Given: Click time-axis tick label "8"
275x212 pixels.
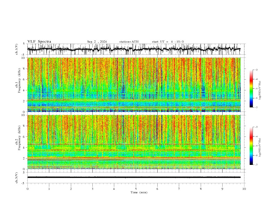Looking at the screenshot, I should coord(201,189).
